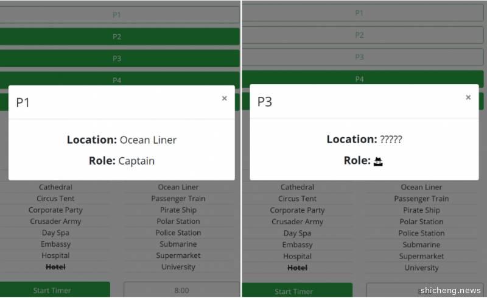Image resolution: width=487 pixels, height=298 pixels.
Task: Toggle Supermarket in the right location list
Action: coord(421,257)
